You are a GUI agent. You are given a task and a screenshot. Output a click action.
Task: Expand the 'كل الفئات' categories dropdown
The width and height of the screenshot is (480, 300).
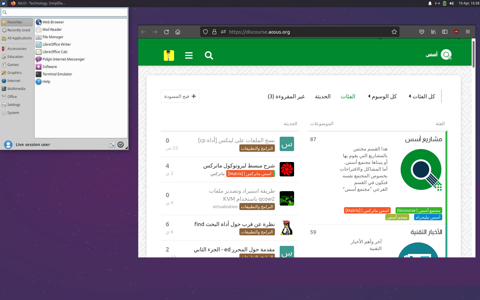point(422,96)
